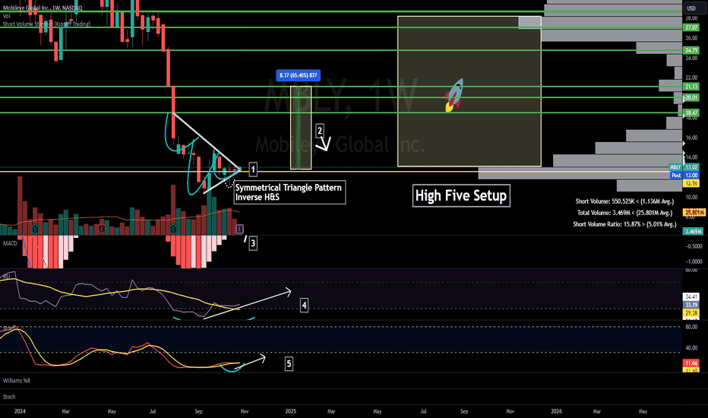Click the red earnings E marker

click(102, 230)
